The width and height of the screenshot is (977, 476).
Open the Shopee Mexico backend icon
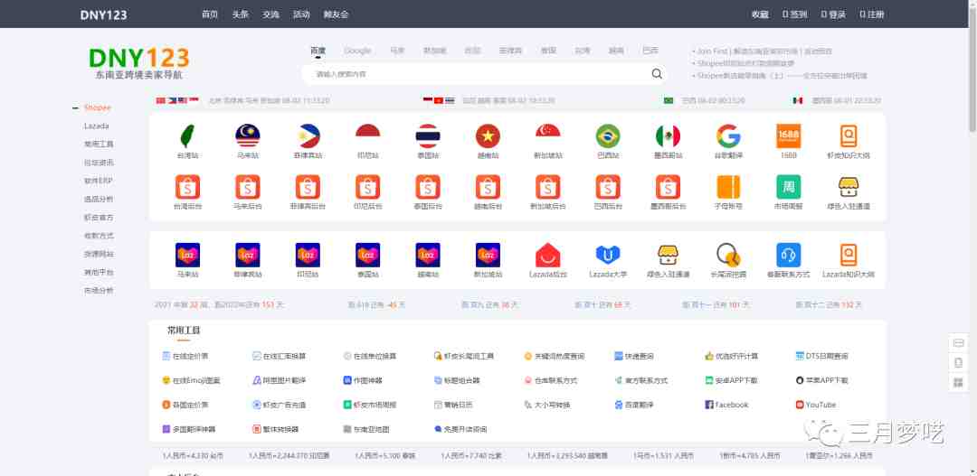668,187
